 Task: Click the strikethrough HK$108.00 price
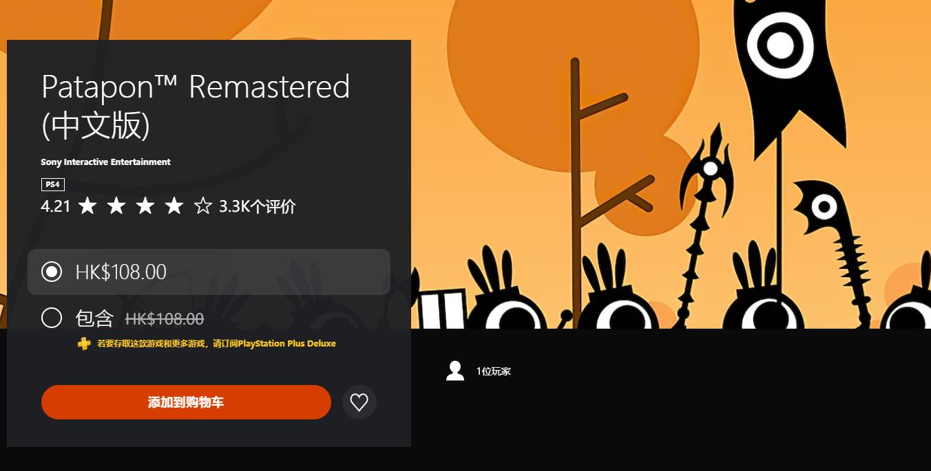[165, 318]
